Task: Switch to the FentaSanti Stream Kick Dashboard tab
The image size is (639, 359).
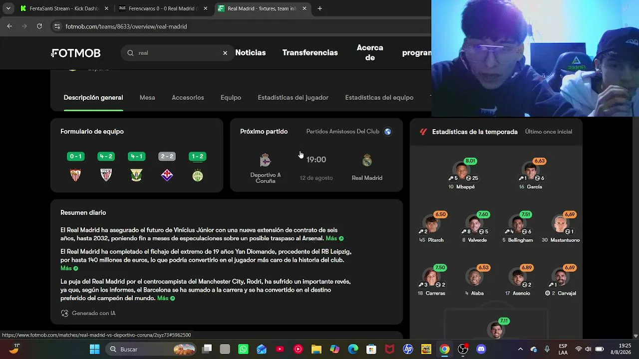Action: click(63, 8)
